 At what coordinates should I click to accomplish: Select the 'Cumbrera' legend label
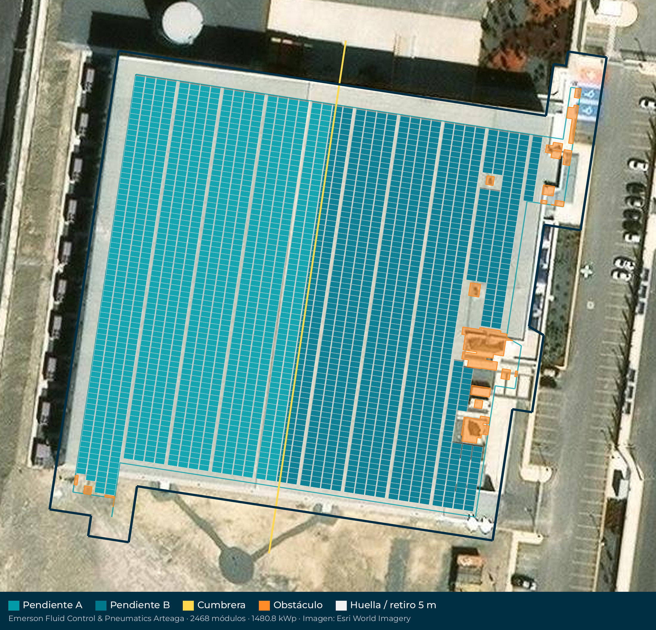coord(221,605)
